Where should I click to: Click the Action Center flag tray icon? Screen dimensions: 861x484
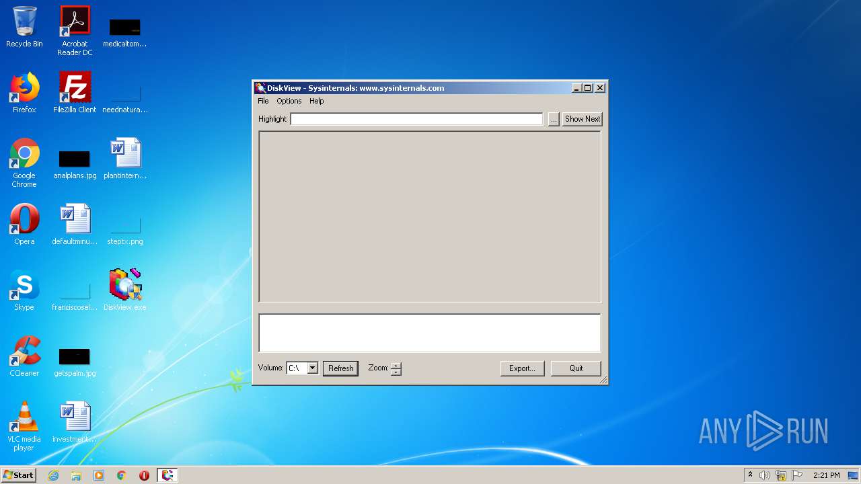(x=797, y=475)
